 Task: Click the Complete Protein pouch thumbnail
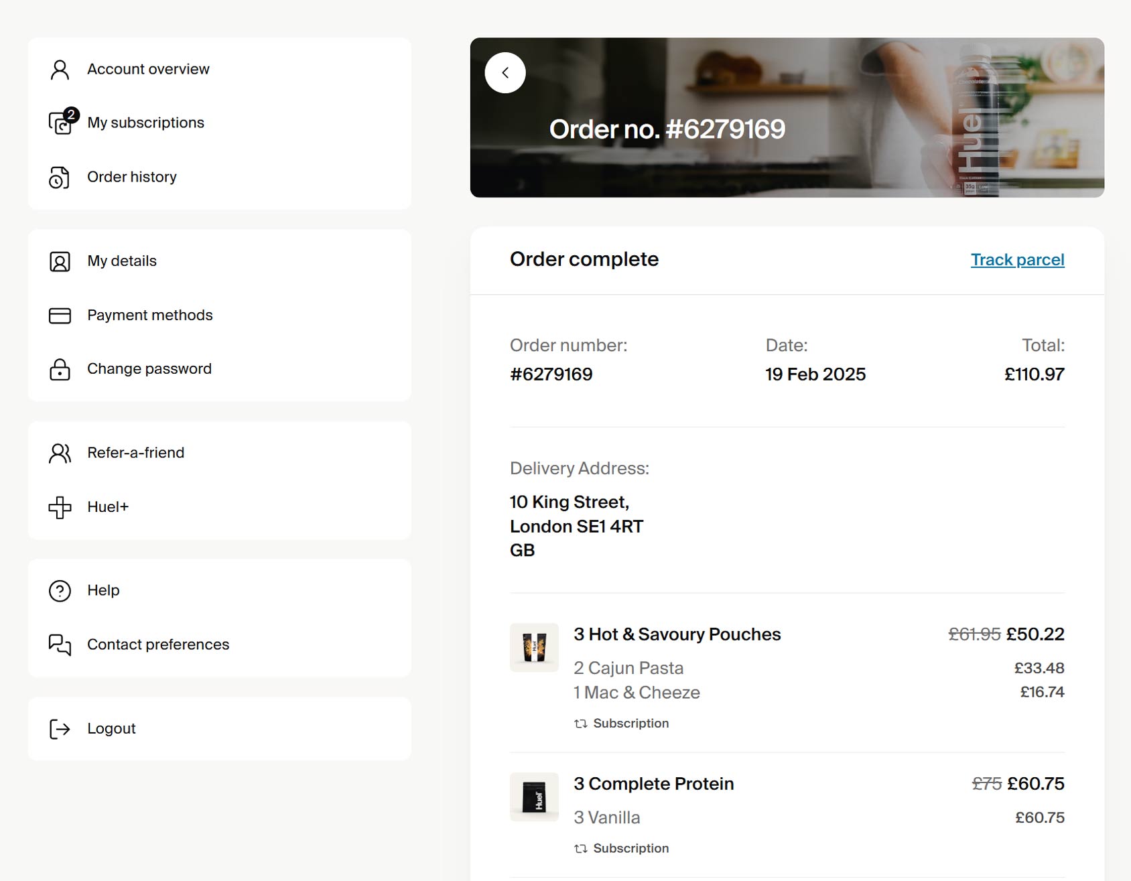pos(534,797)
